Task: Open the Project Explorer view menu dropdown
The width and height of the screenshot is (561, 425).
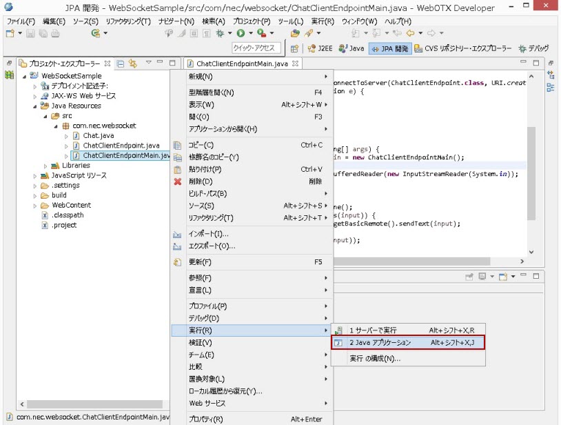Action: tap(148, 63)
